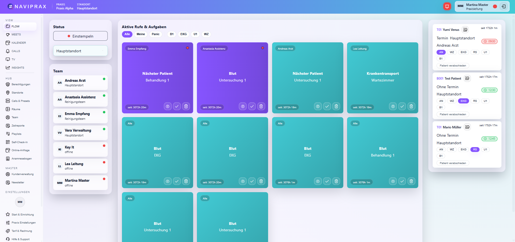The image size is (515, 242).
Task: Toggle the AN chip on Yumi Venus card
Action: point(441,52)
